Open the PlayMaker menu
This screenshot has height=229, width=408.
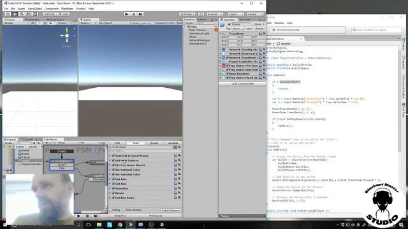pyautogui.click(x=67, y=8)
